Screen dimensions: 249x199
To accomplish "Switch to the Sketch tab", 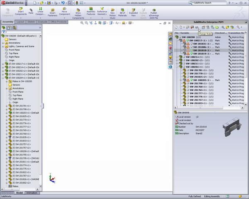I will point(32,22).
